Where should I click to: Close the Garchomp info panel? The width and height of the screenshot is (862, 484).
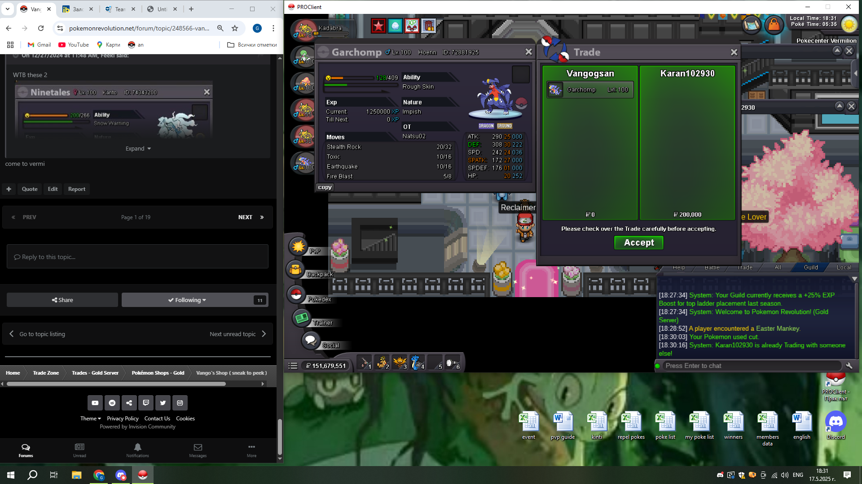click(528, 52)
